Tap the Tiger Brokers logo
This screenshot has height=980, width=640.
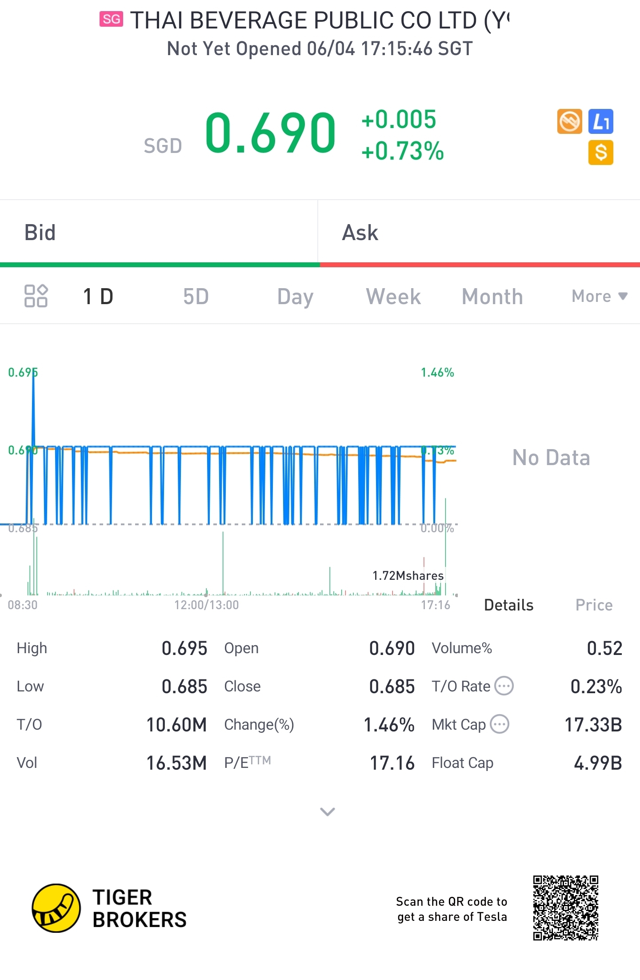pyautogui.click(x=109, y=908)
